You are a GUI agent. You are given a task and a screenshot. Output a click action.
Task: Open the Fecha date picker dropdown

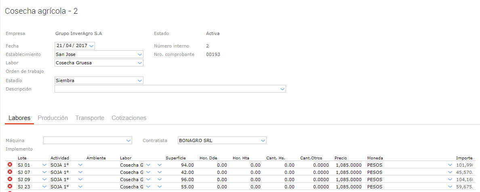pyautogui.click(x=91, y=46)
